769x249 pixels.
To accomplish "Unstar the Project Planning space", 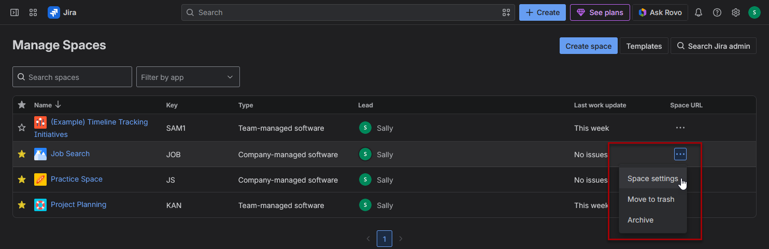I will click(22, 205).
